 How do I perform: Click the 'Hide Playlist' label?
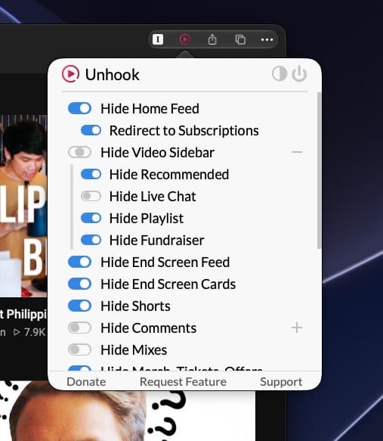pyautogui.click(x=147, y=219)
